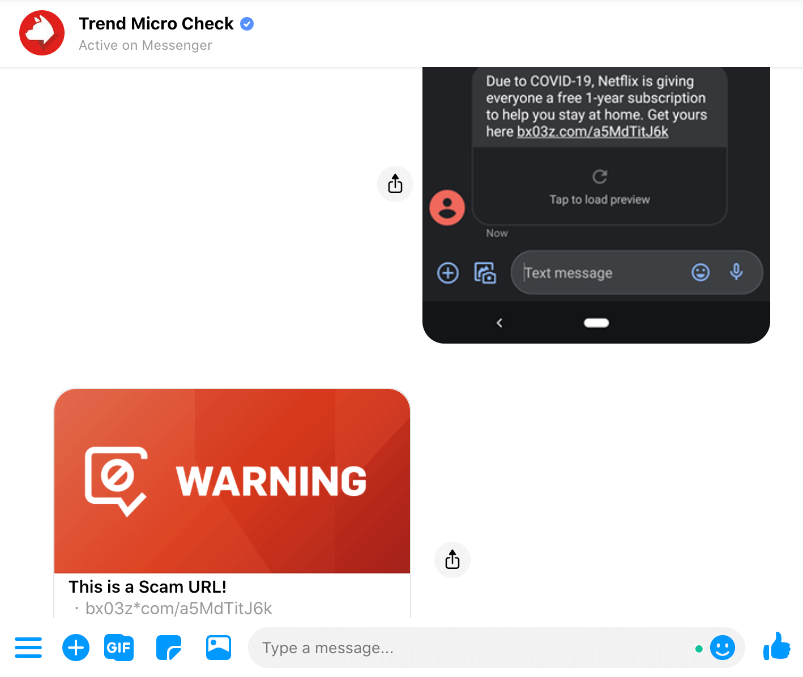Screen dimensions: 803x677
Task: Click the Trend Micro Check profile avatar
Action: coord(42,33)
